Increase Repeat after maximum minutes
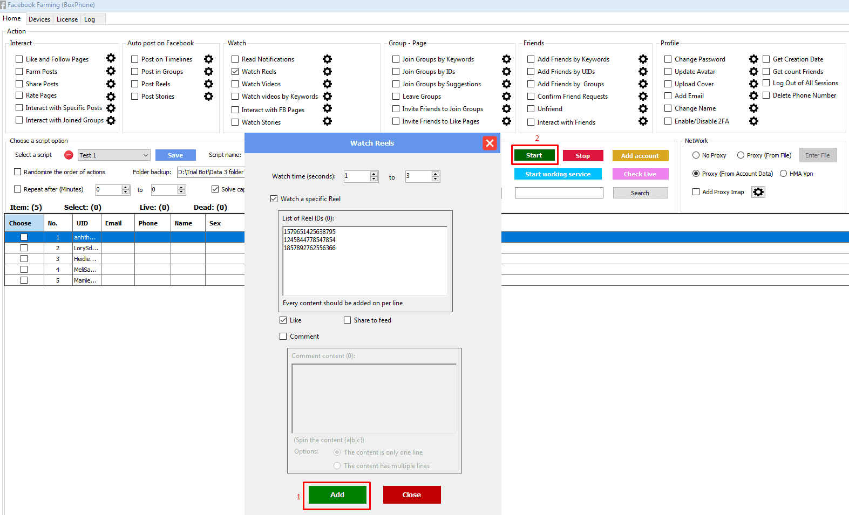Screen dimensions: 849x515 click(181, 187)
